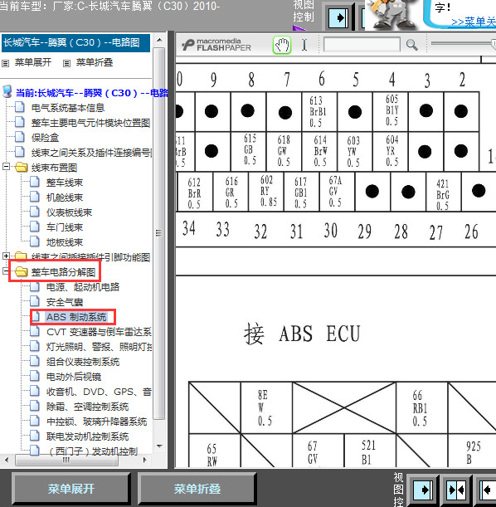Click the cartoon mechanic mascot image
The width and height of the screenshot is (496, 507).
point(392,15)
